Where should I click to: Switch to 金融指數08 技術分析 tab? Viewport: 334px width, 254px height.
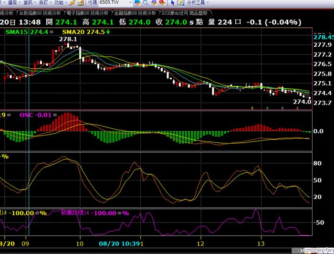tap(135, 13)
